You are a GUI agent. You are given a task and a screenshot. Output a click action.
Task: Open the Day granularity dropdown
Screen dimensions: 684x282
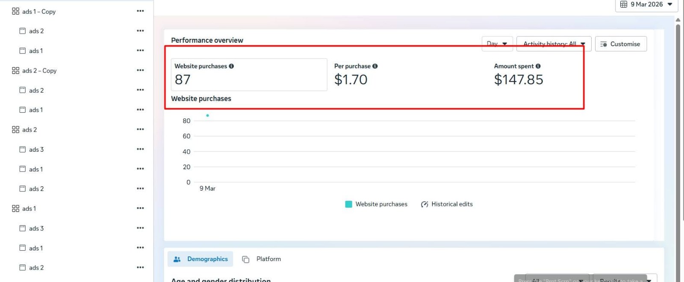497,44
